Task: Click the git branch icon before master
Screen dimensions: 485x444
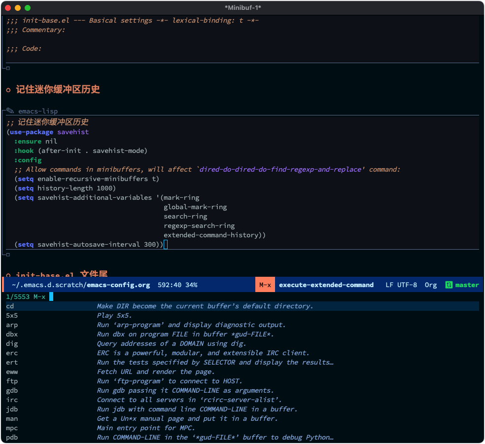Action: 449,285
